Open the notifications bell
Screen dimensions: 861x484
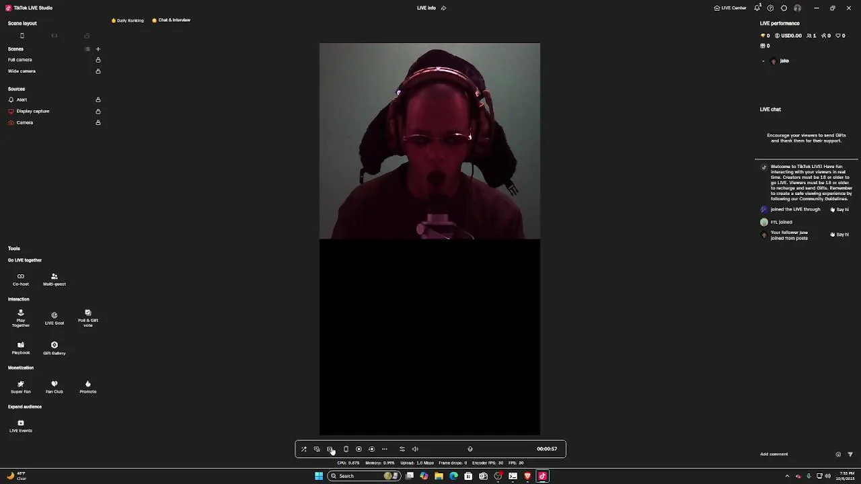click(757, 8)
